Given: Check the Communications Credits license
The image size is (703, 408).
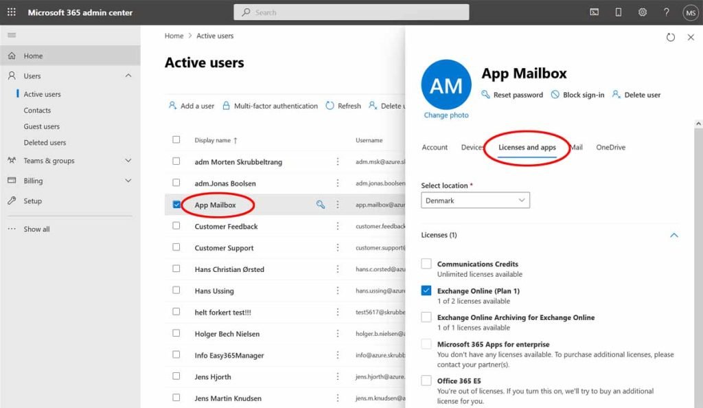Looking at the screenshot, I should 426,264.
